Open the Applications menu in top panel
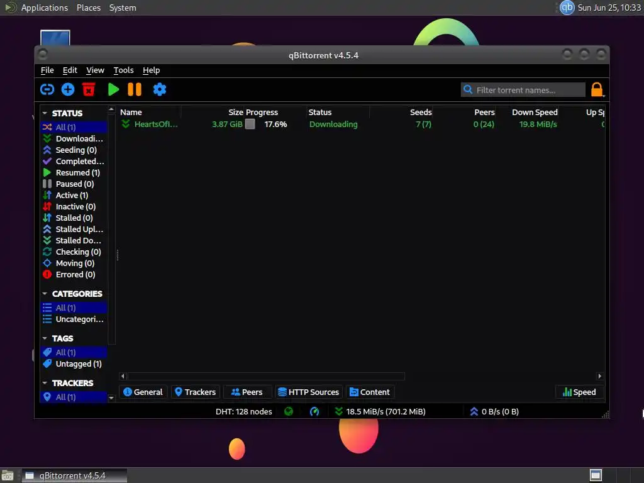The height and width of the screenshot is (483, 644). [45, 8]
